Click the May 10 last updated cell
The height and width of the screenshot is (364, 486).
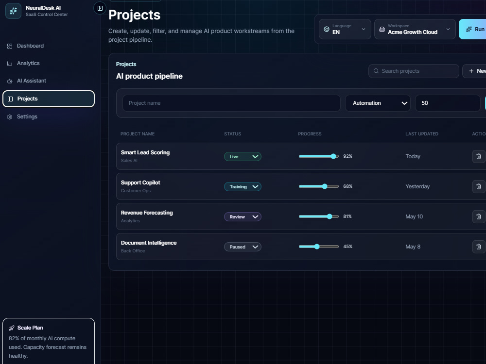414,216
